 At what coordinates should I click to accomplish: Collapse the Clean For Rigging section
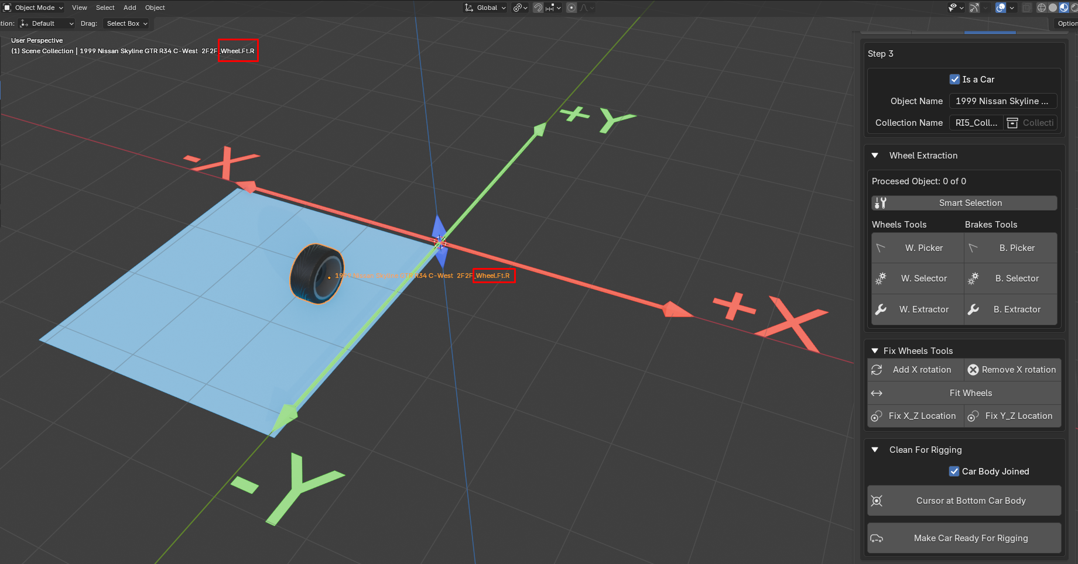[x=875, y=450]
